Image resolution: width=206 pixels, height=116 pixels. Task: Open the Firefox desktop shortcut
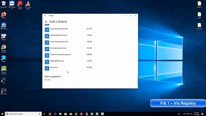coord(4,15)
